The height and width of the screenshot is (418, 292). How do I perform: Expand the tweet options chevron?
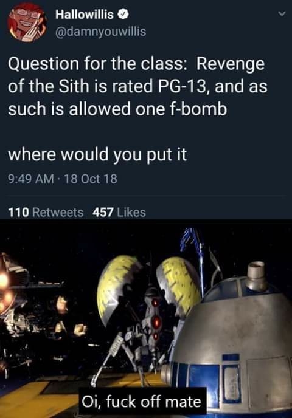click(x=282, y=13)
